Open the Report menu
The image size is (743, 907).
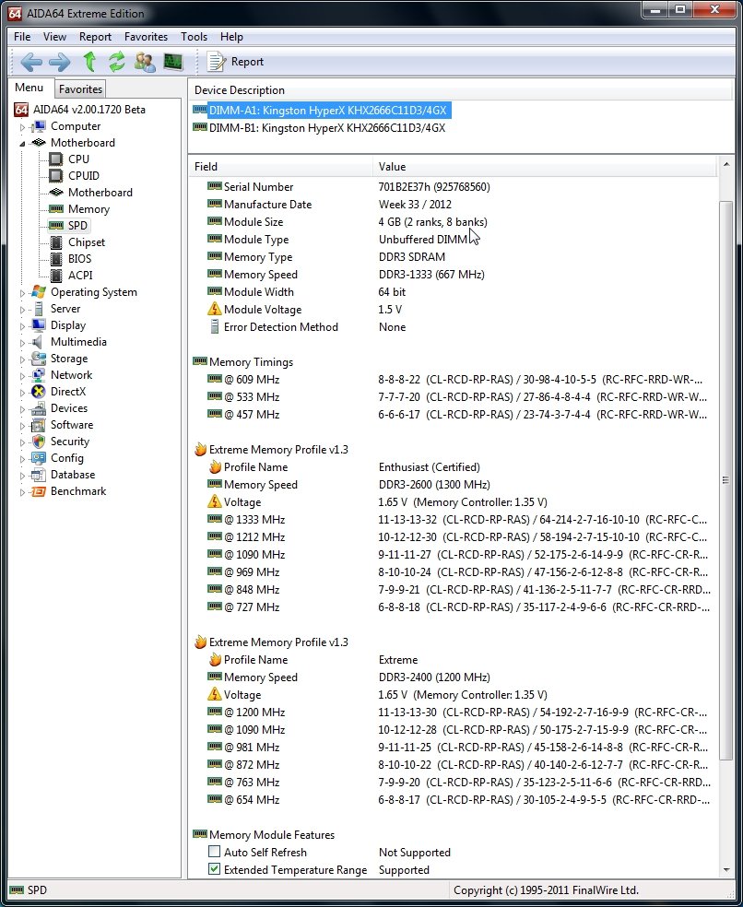point(95,37)
